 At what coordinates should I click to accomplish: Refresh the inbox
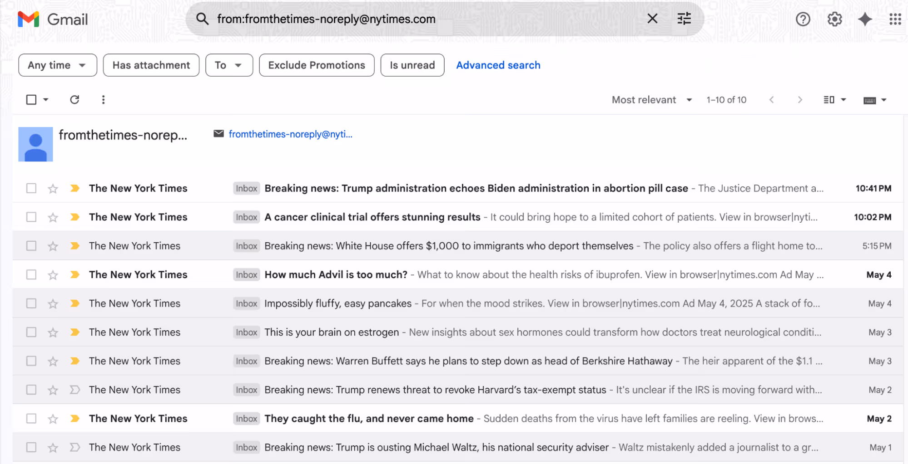pos(75,99)
